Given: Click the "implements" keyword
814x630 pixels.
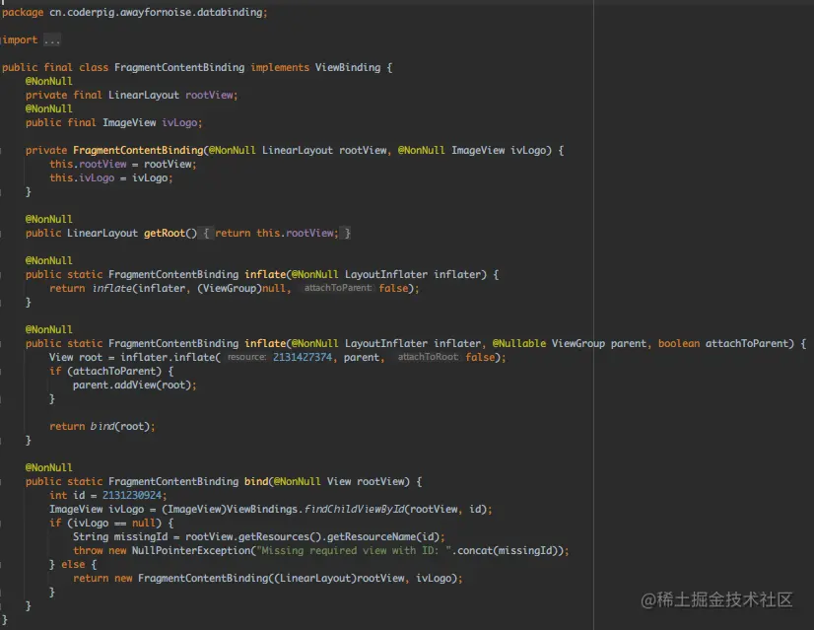Looking at the screenshot, I should (280, 67).
